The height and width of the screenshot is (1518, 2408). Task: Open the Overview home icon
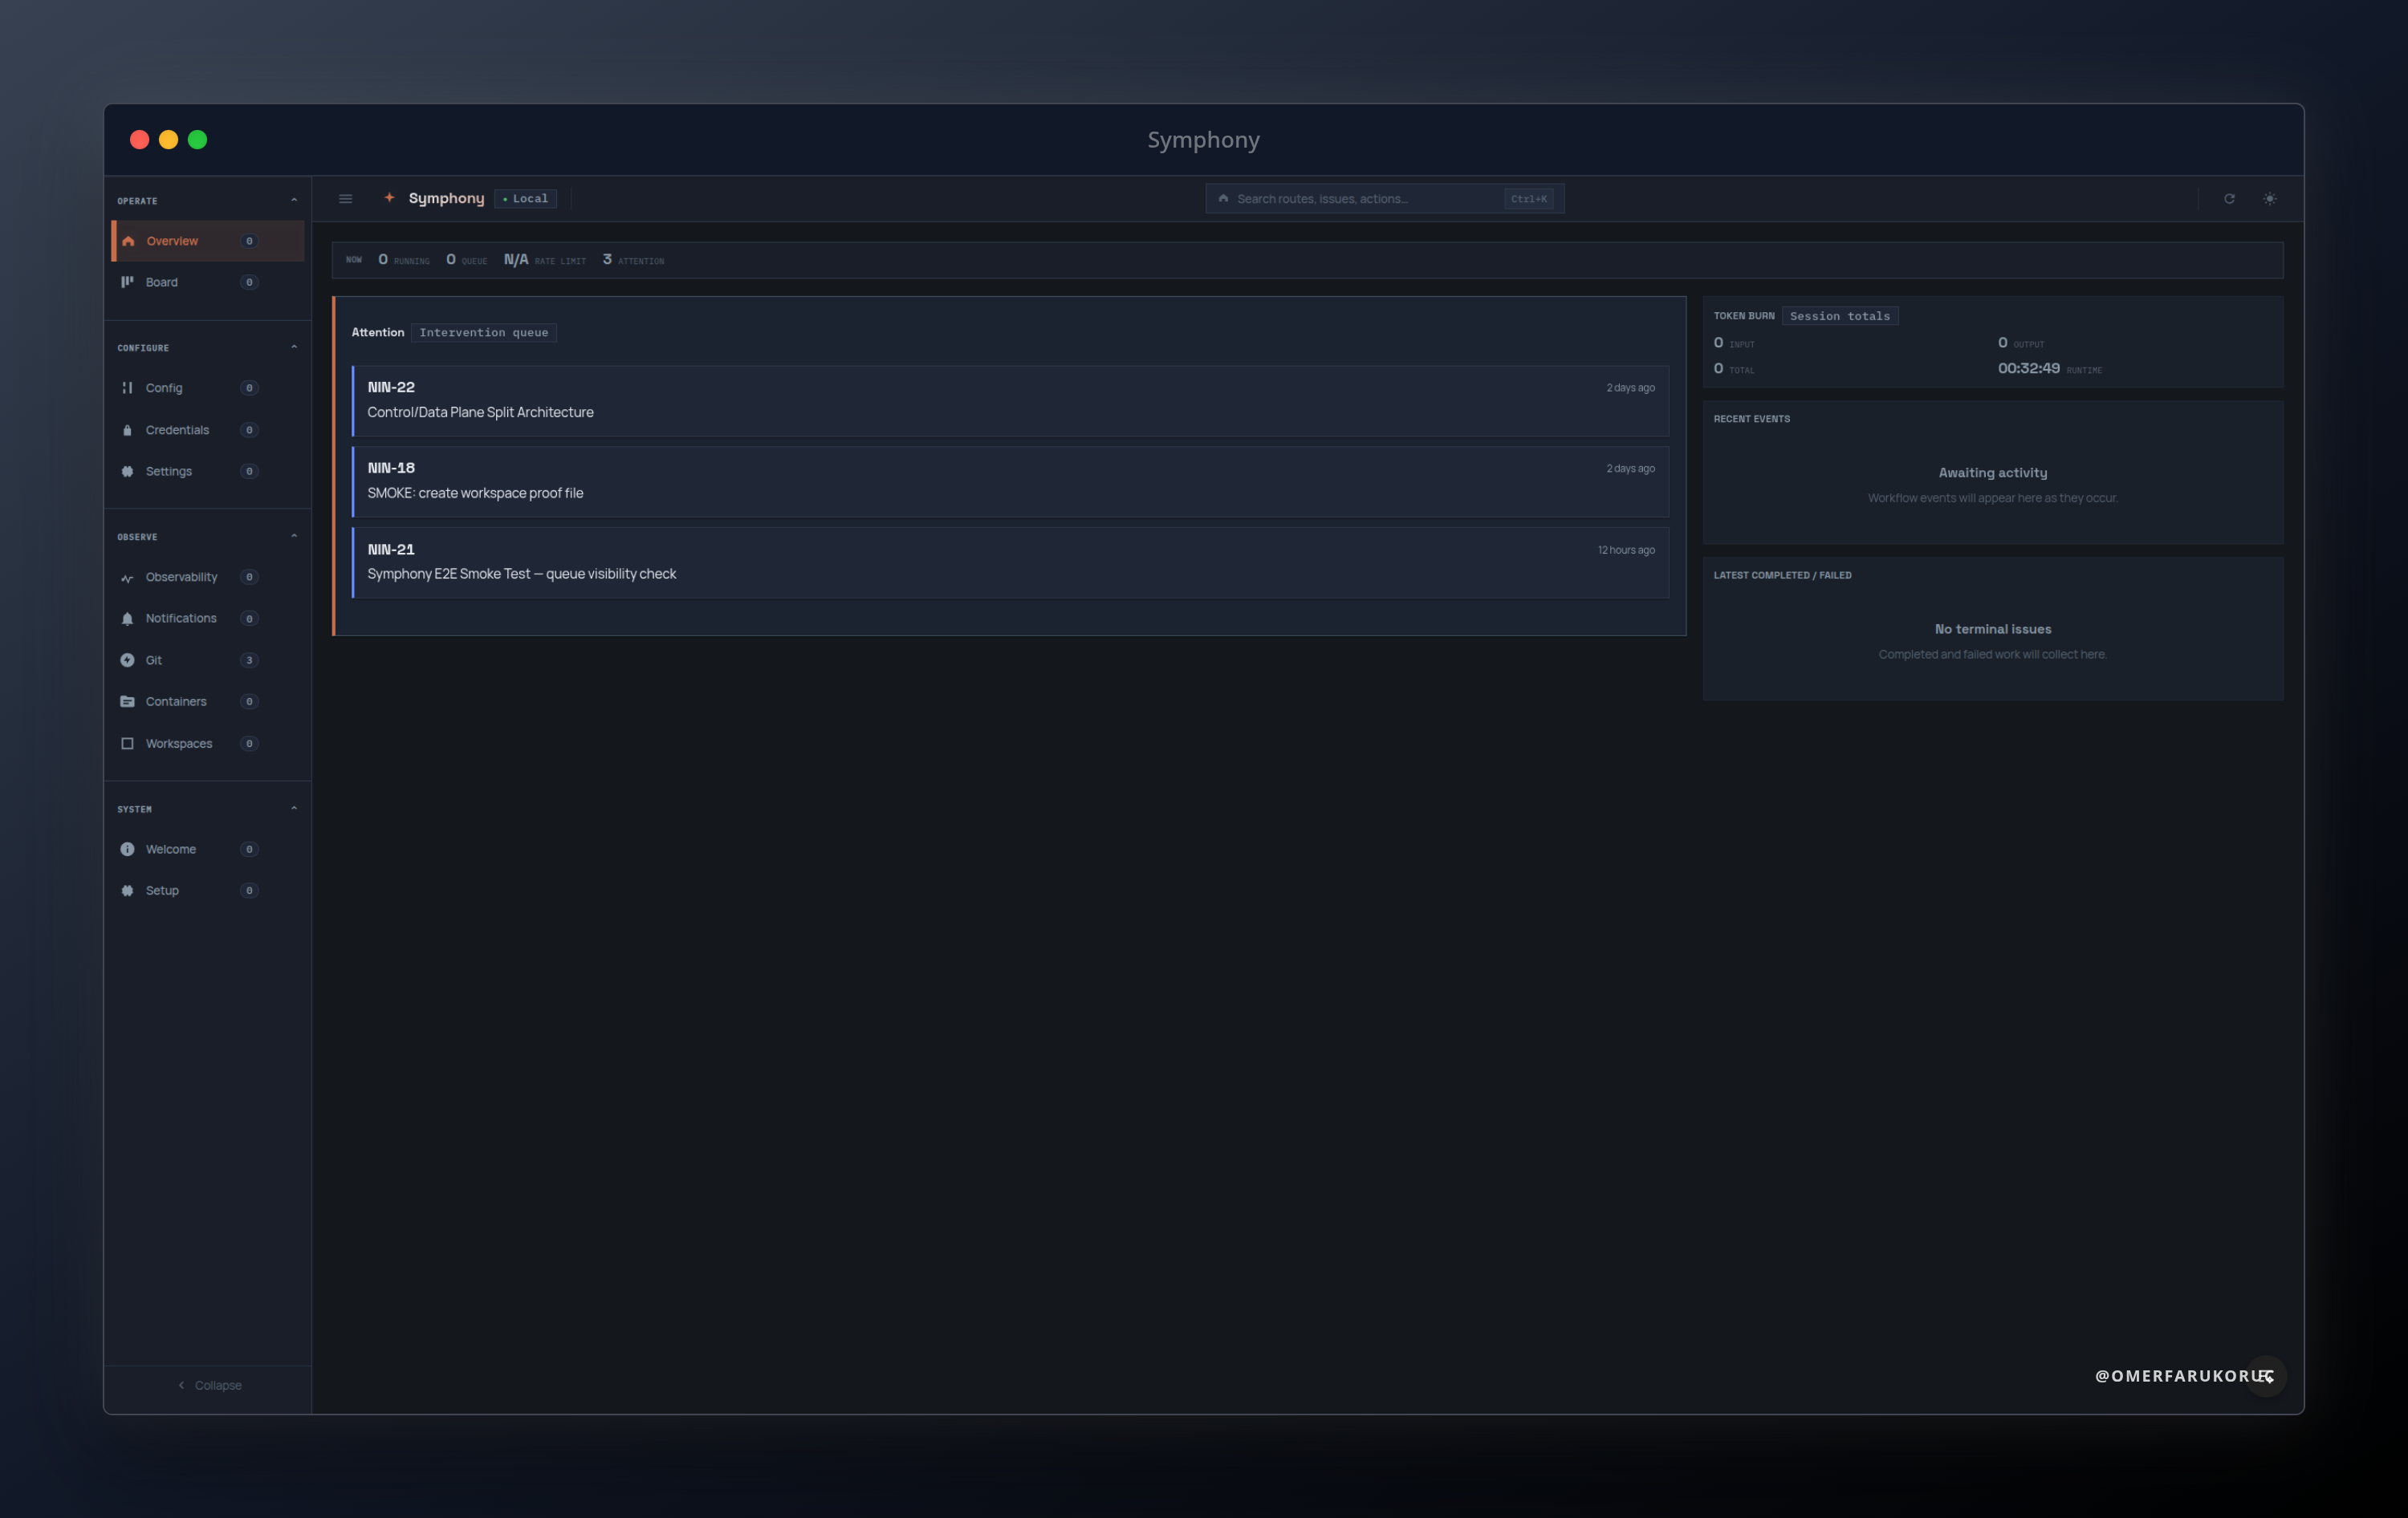[x=128, y=241]
